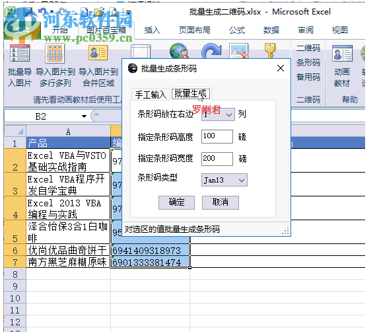The image size is (379, 332).
Task: Select row 1 header
Action: point(15,143)
